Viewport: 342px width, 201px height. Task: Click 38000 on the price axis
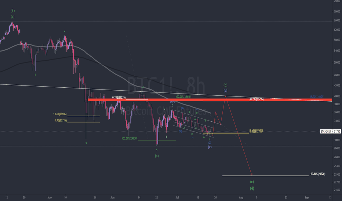(337, 104)
